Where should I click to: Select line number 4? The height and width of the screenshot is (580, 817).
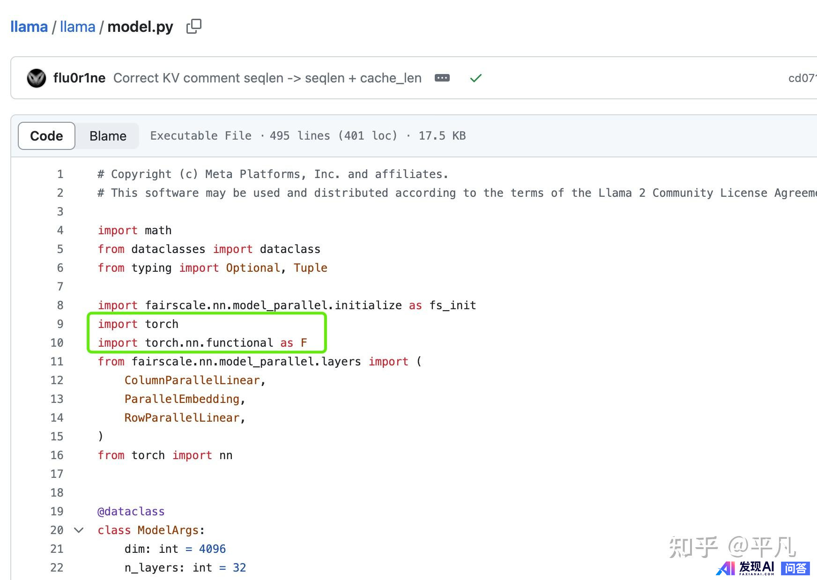(x=60, y=231)
